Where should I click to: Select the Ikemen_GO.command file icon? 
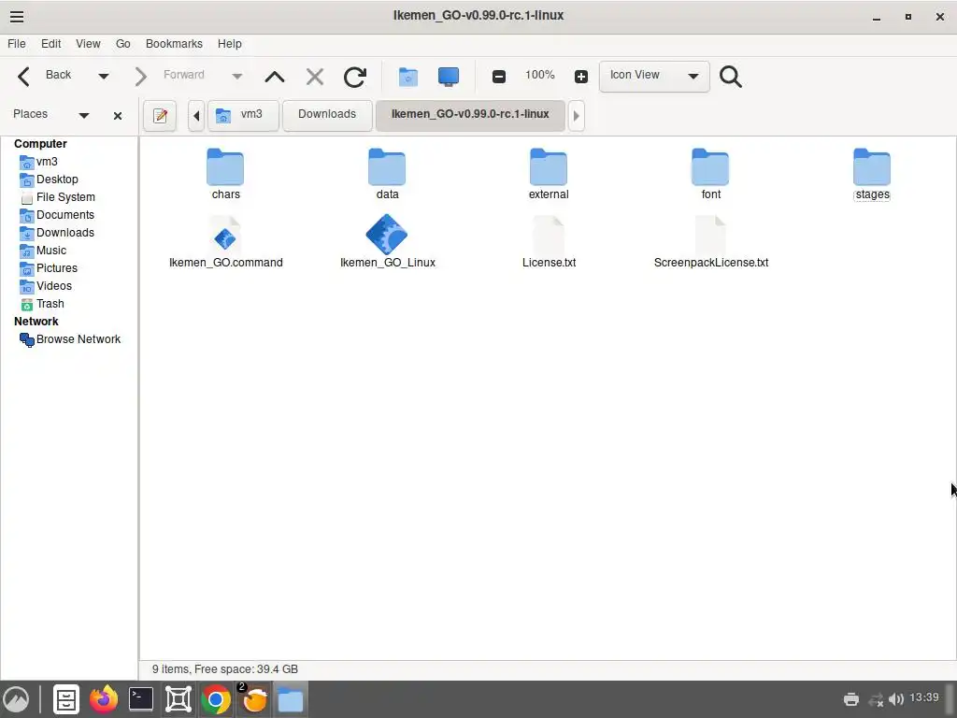tap(225, 235)
